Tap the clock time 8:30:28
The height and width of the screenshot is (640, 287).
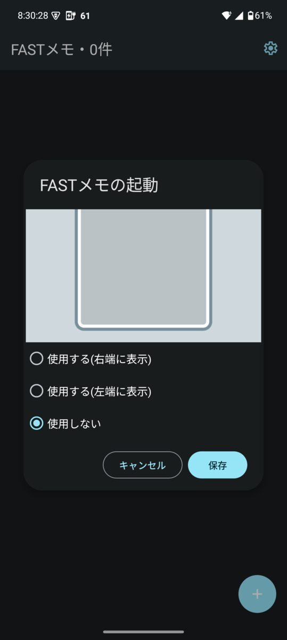coord(32,15)
